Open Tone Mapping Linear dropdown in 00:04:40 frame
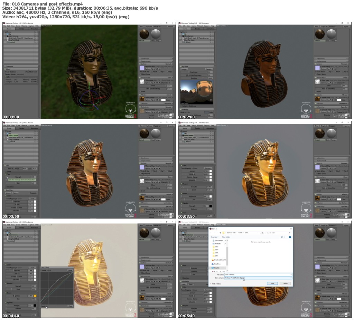Image resolution: width=354 pixels, height=320 pixels. pos(14,268)
